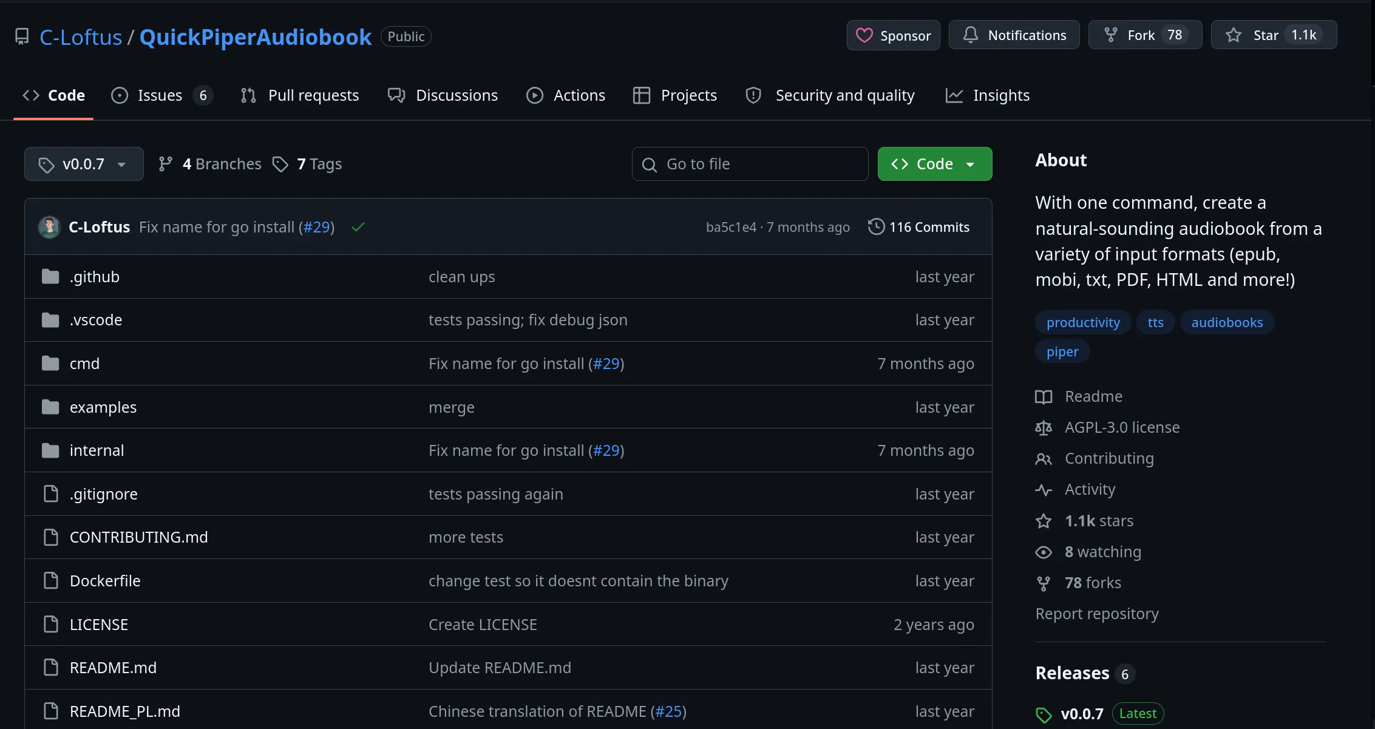The height and width of the screenshot is (729, 1375).
Task: View the 1.1k stars link
Action: (1085, 521)
